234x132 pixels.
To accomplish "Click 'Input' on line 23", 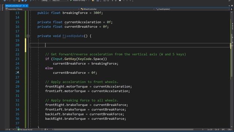I will 58,59.
